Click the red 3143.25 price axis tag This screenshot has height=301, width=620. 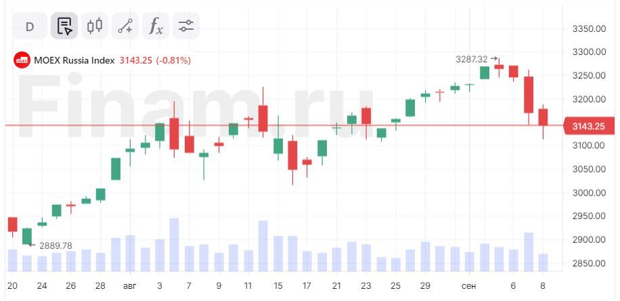coord(589,126)
